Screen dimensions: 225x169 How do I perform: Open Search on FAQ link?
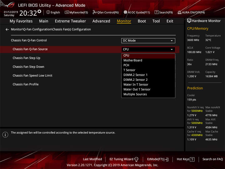[x=213, y=159]
